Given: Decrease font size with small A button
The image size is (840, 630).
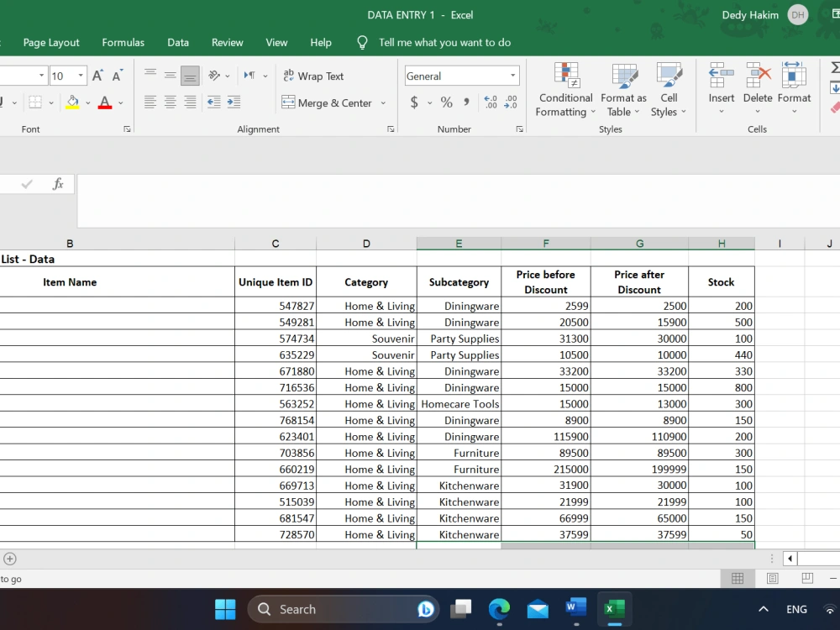Looking at the screenshot, I should pos(117,76).
